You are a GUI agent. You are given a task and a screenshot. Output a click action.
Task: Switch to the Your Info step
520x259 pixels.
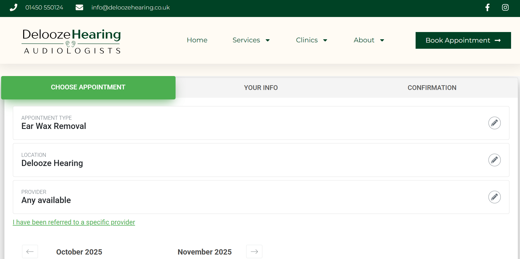pos(261,88)
